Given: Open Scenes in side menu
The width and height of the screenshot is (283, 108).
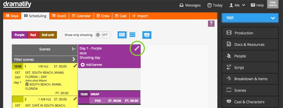Looking at the screenshot, I should click(x=250, y=90).
